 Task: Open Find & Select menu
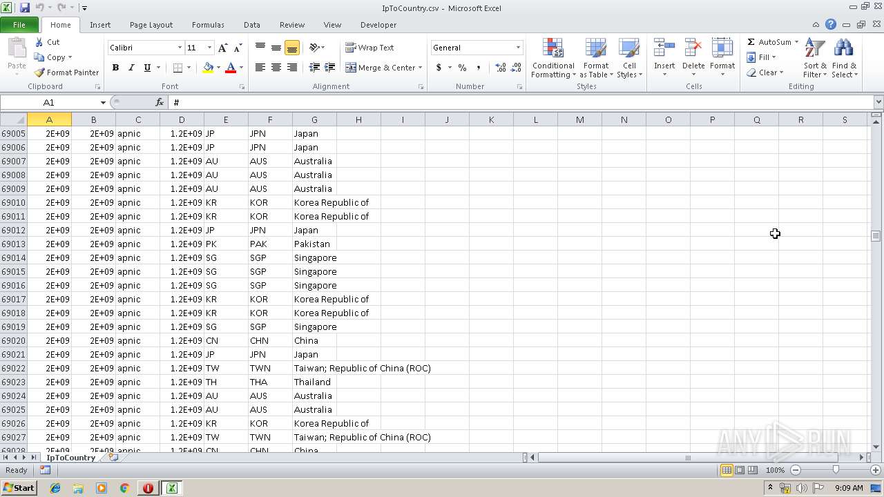pyautogui.click(x=844, y=59)
